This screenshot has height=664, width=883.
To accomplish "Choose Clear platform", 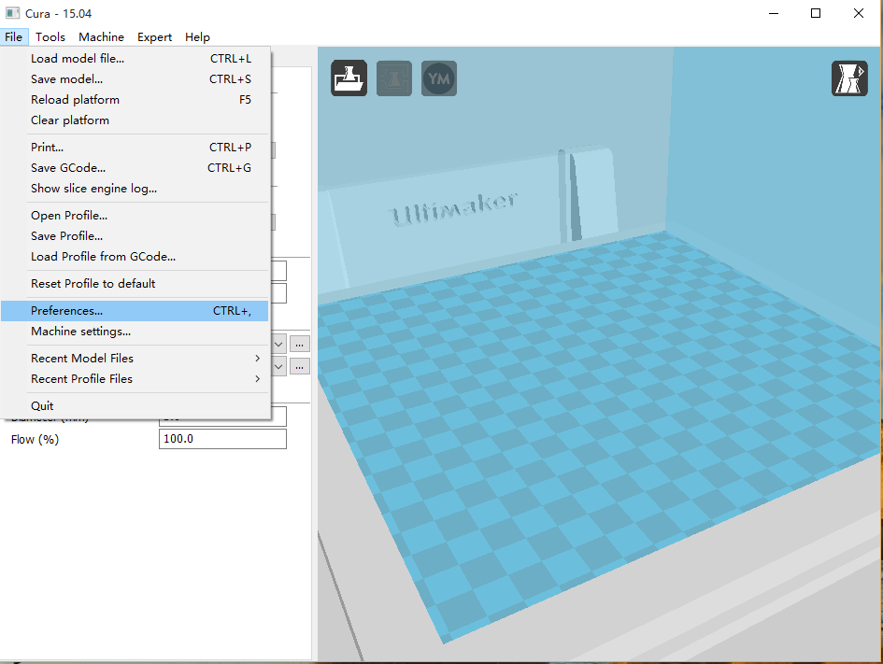I will click(x=135, y=120).
